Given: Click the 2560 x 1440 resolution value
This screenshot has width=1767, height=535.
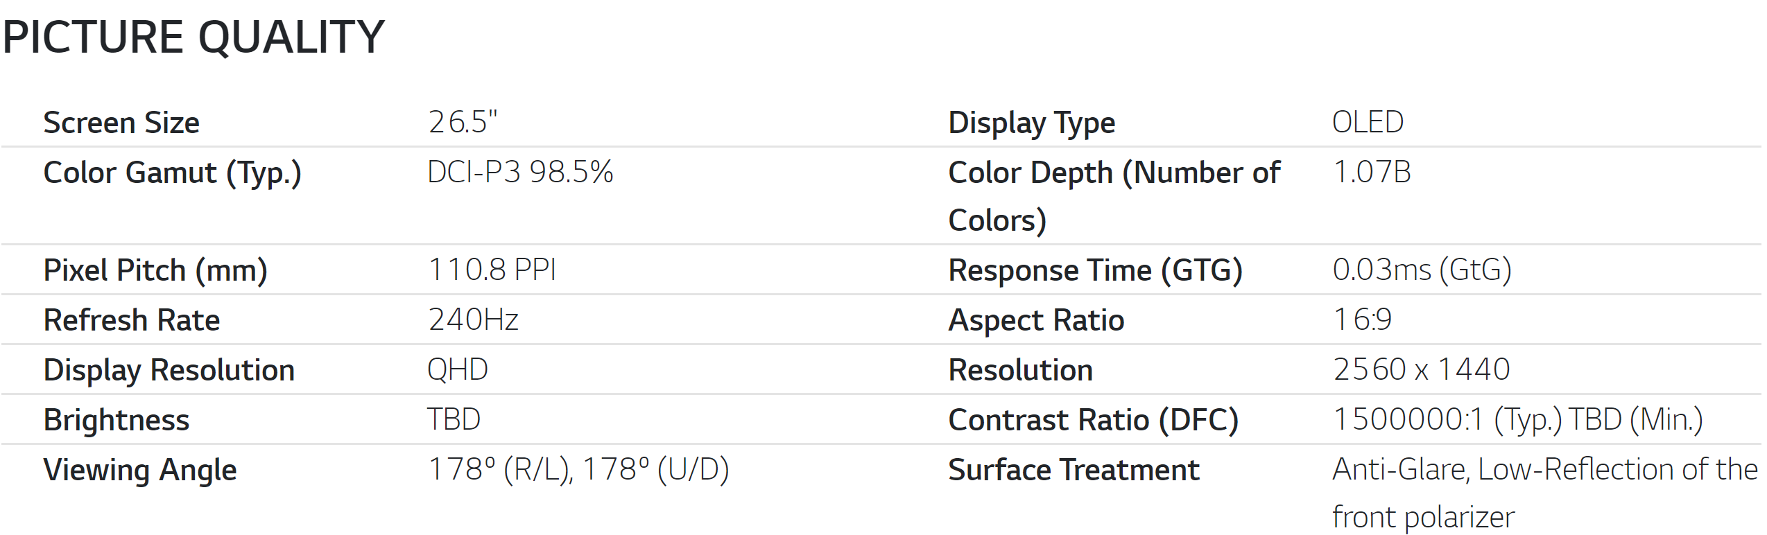Looking at the screenshot, I should 1421,369.
